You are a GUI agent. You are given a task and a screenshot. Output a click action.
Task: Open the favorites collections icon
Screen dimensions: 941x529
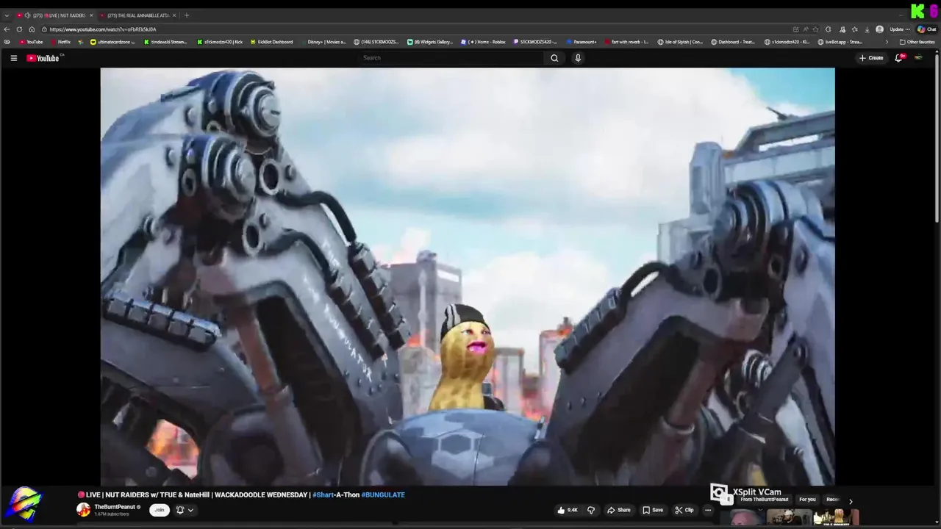(x=854, y=29)
